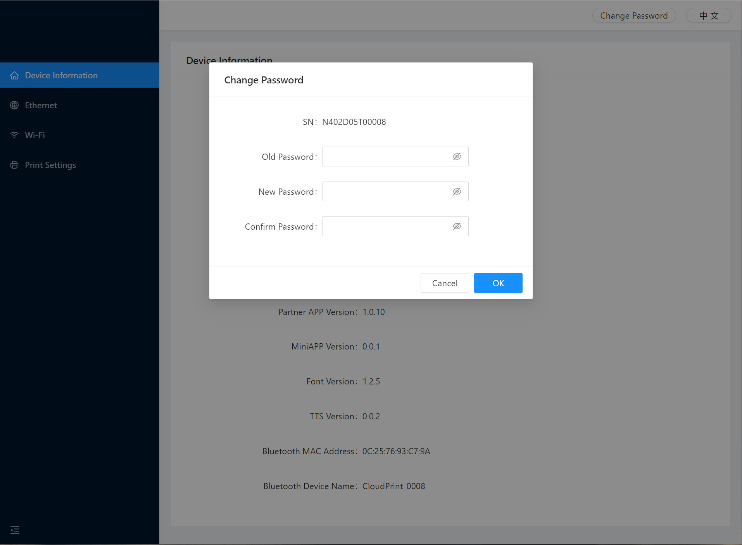Screen dimensions: 742x545
Task: Go to Print Settings page
Action: (50, 165)
